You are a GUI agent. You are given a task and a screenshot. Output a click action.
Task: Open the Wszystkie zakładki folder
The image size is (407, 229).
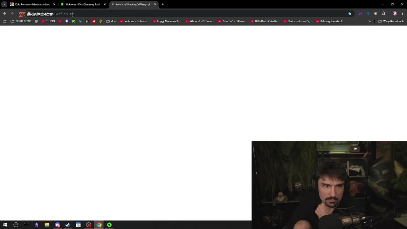(x=391, y=21)
